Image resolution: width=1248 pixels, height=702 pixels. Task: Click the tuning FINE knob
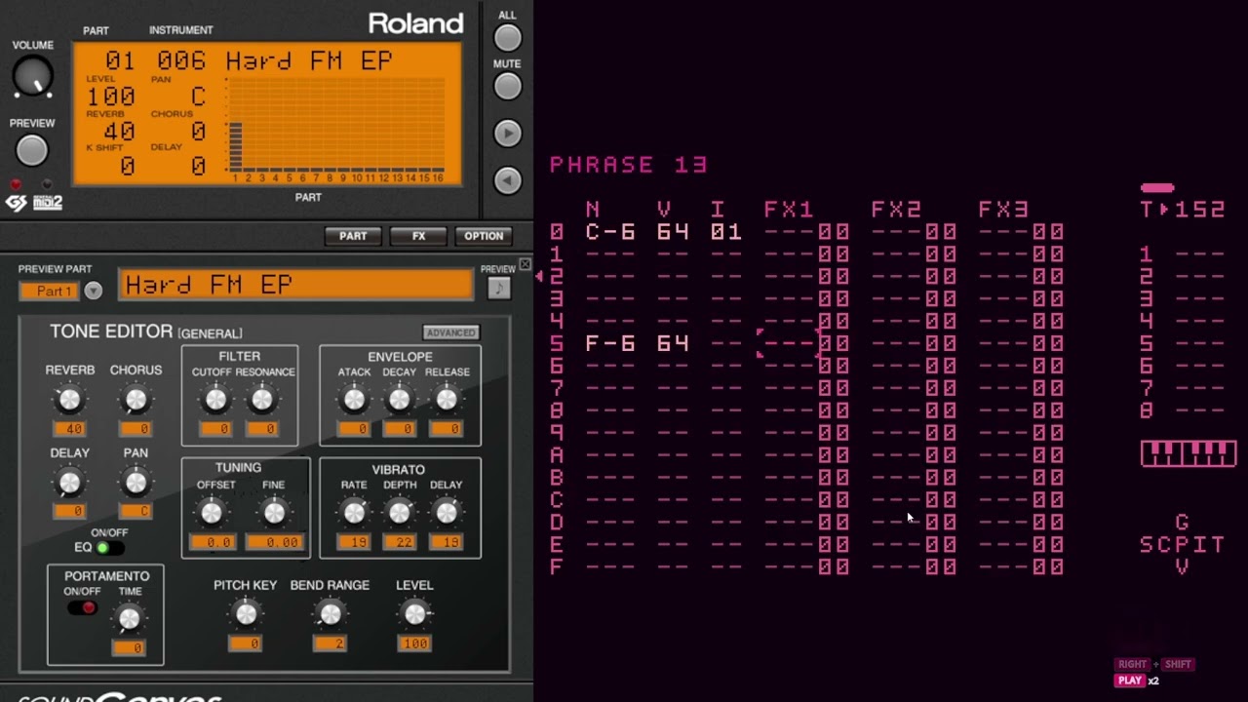pos(275,512)
